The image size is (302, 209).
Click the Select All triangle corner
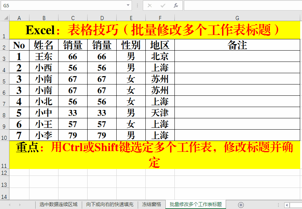6,18
